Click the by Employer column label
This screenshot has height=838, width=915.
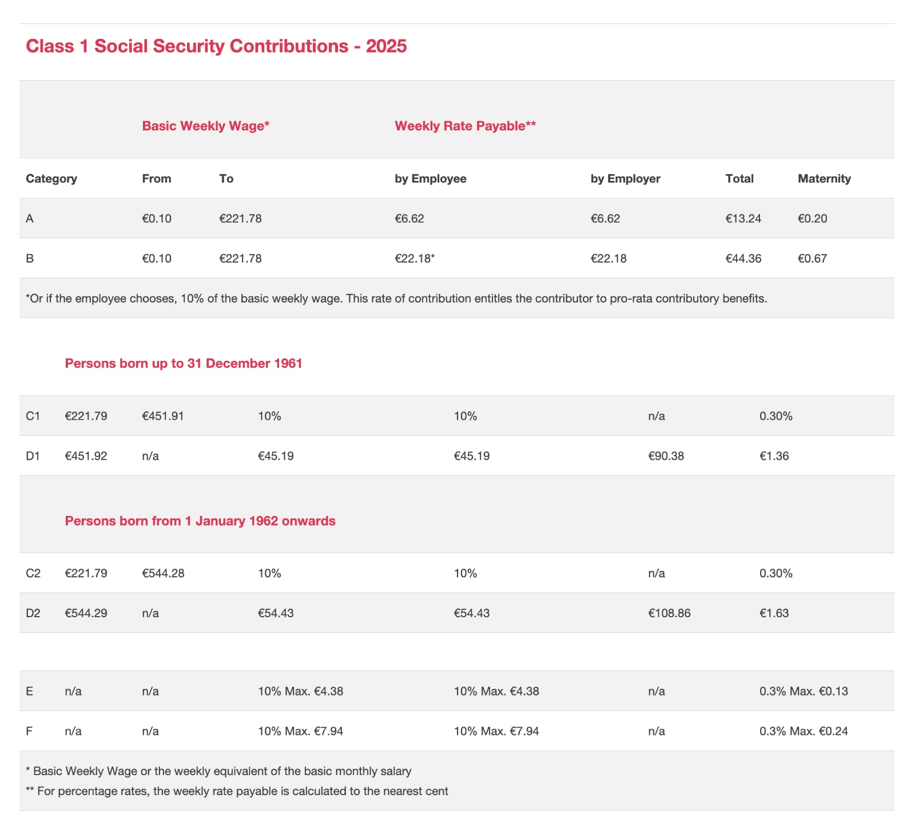coord(625,178)
